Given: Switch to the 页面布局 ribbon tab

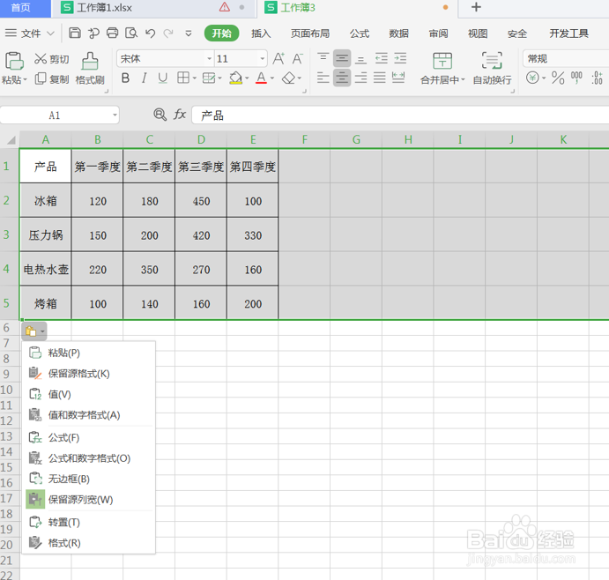Looking at the screenshot, I should tap(310, 33).
